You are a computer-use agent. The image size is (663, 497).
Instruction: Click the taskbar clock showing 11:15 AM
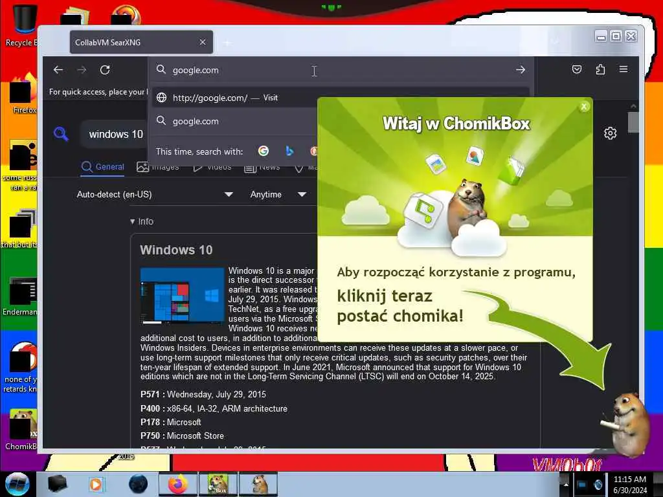pos(630,485)
